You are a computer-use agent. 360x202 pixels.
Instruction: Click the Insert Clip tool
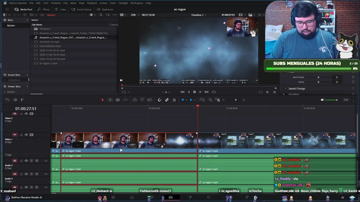(x=135, y=100)
